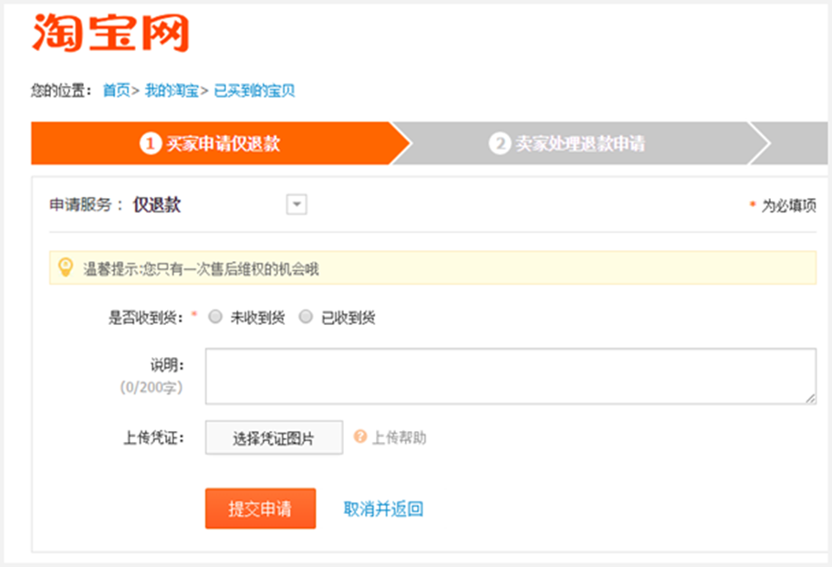This screenshot has height=567, width=832.
Task: Click the 上传凭证 field label
Action: (x=154, y=437)
